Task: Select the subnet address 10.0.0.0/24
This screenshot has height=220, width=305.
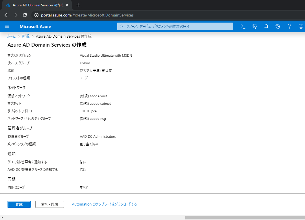Action: coord(88,111)
